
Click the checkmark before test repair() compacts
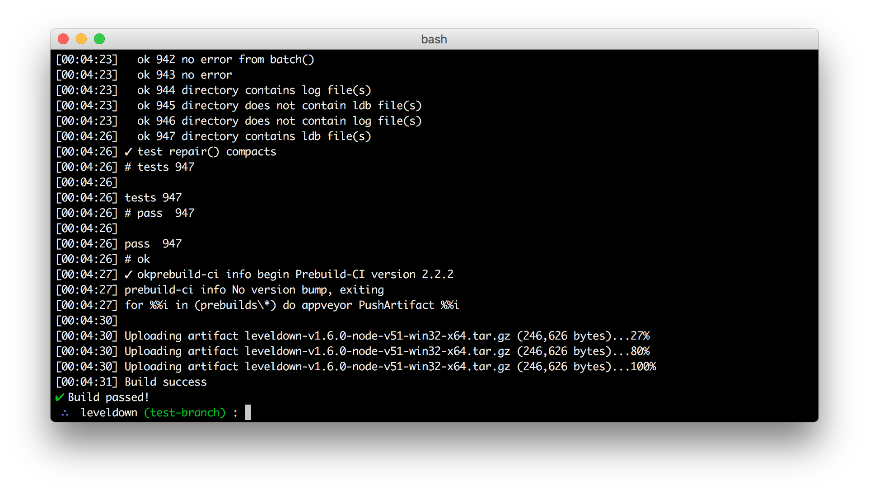129,152
